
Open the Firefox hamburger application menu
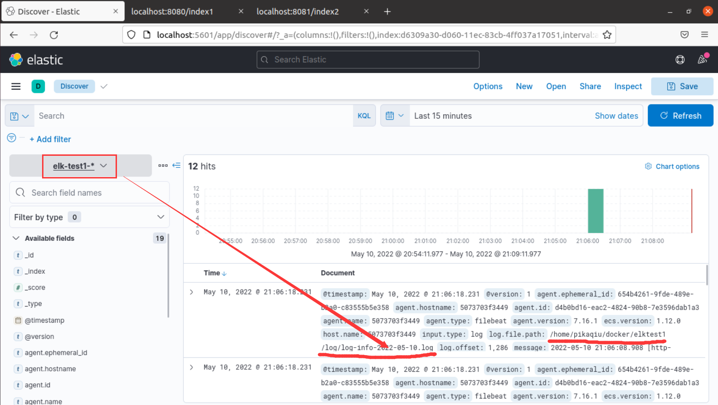point(705,35)
